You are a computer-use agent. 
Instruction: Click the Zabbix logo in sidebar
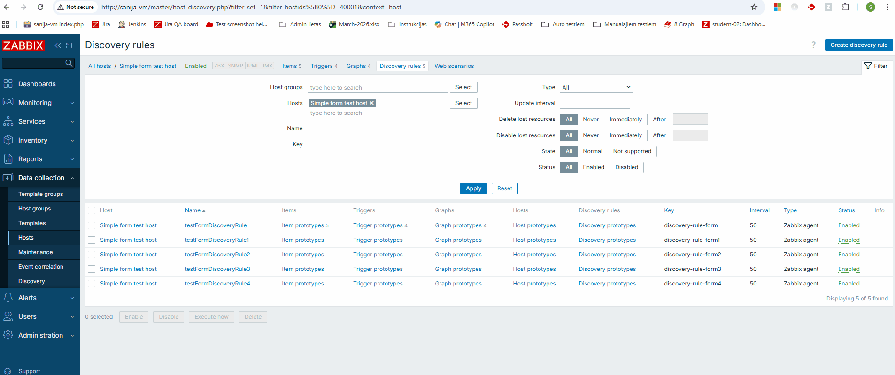click(x=23, y=45)
